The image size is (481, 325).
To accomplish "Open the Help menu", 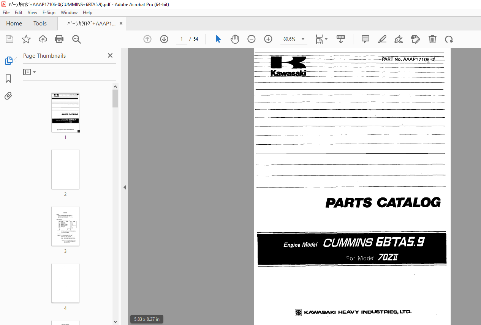I will point(87,13).
